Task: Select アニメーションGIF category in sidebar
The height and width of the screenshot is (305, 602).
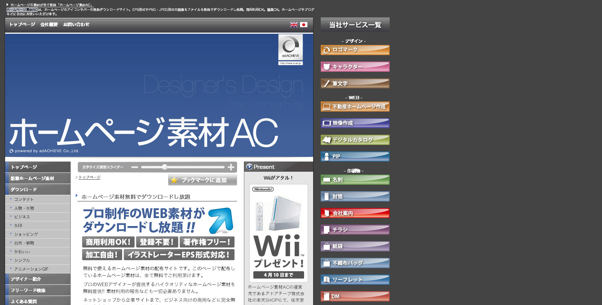Action: click(31, 269)
